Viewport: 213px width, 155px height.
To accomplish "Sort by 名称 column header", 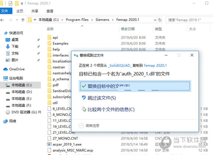I will pyautogui.click(x=50, y=29).
